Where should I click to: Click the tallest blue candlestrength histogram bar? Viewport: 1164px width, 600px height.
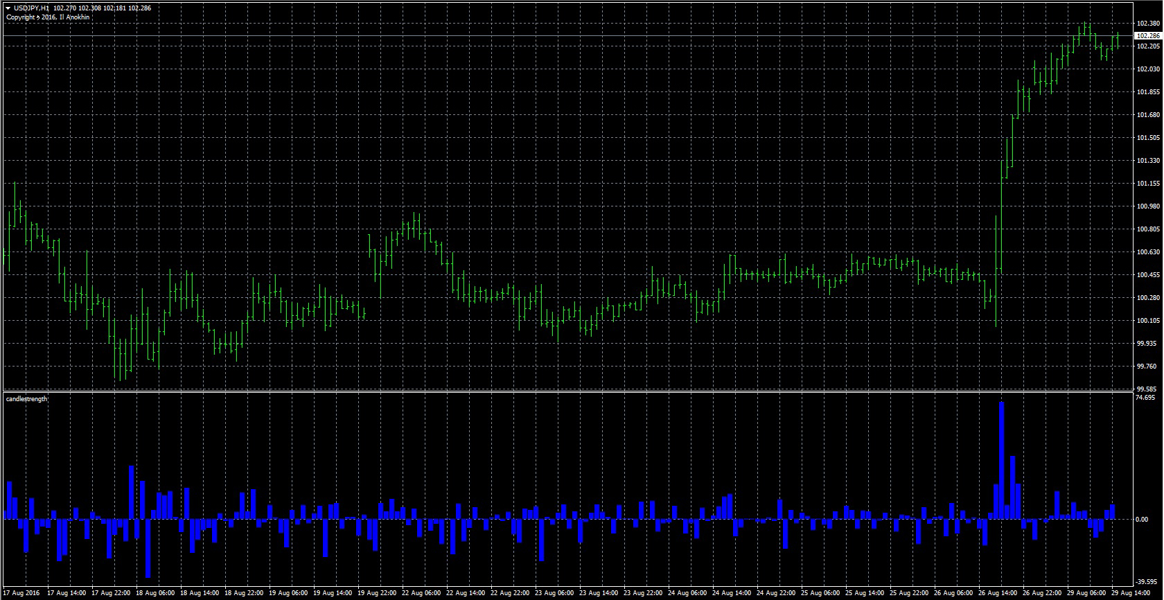pyautogui.click(x=1001, y=460)
